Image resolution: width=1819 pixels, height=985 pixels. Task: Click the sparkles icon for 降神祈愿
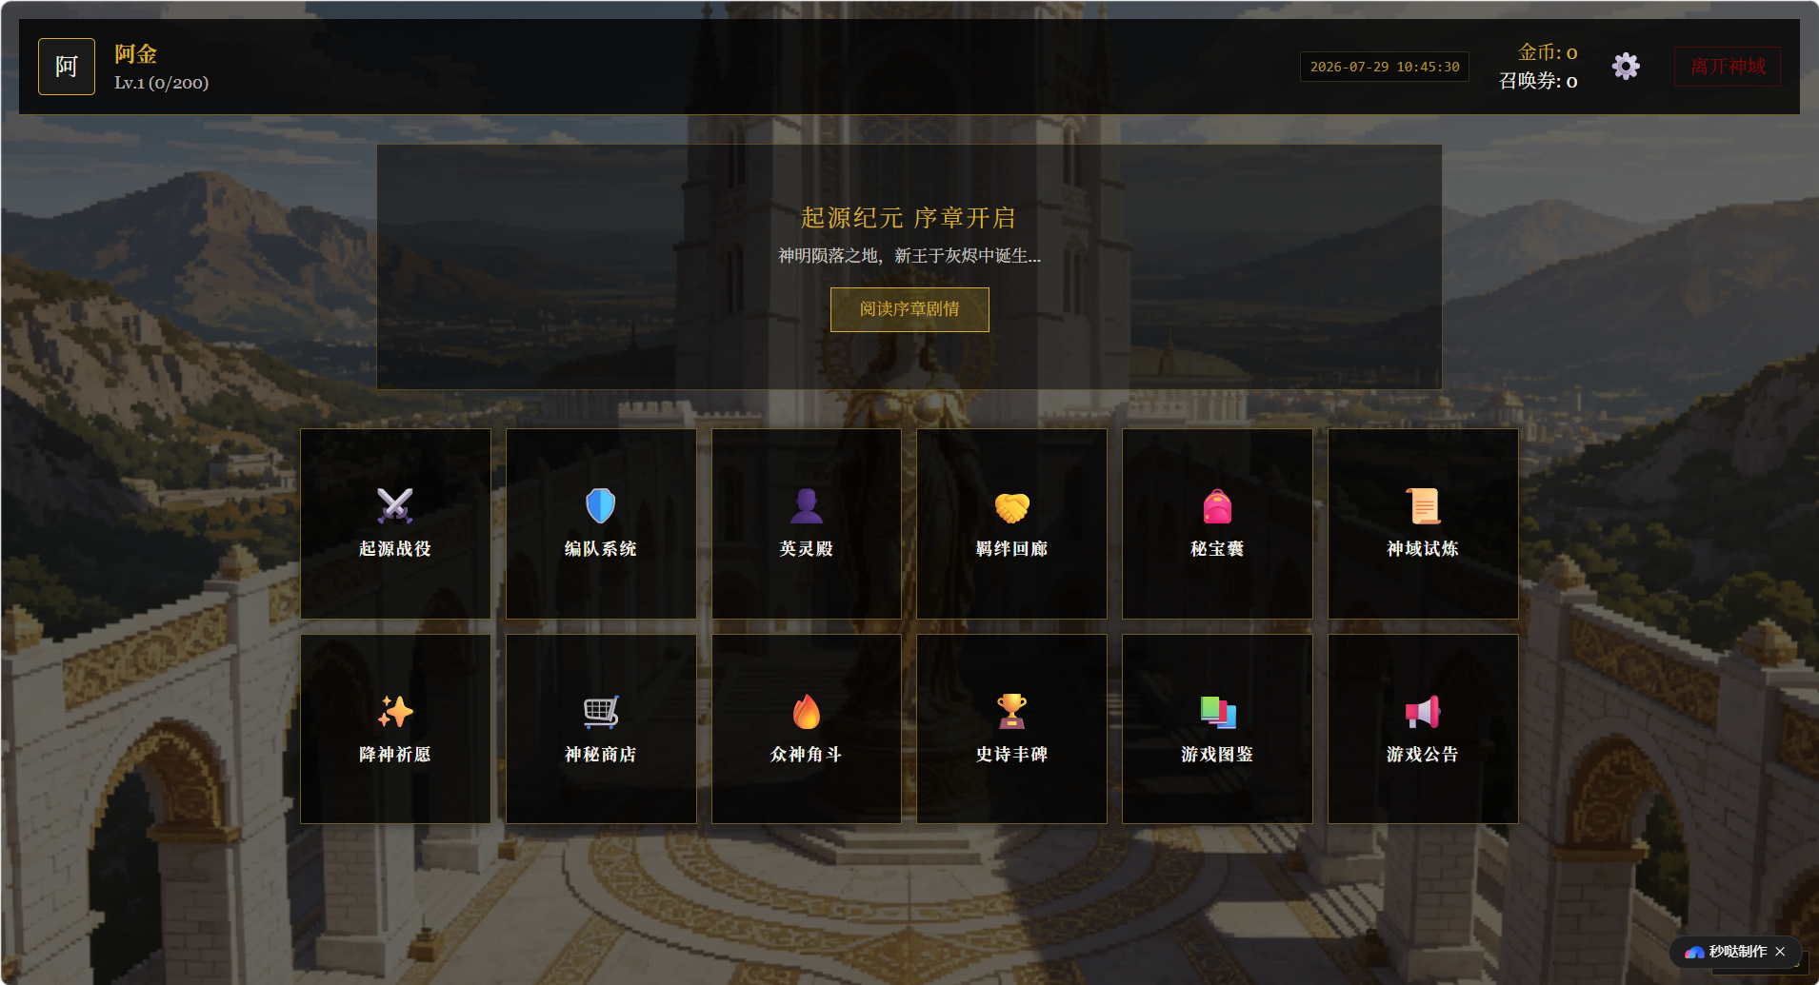coord(394,712)
